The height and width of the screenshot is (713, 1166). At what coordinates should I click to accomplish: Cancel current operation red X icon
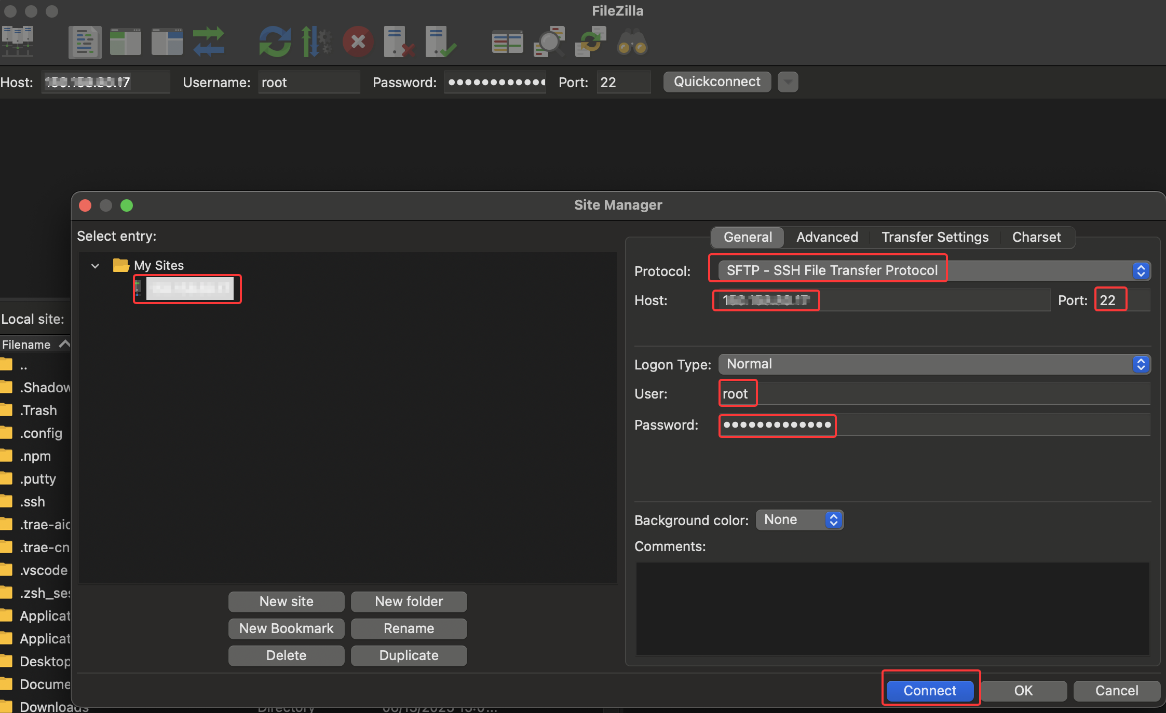(x=358, y=42)
